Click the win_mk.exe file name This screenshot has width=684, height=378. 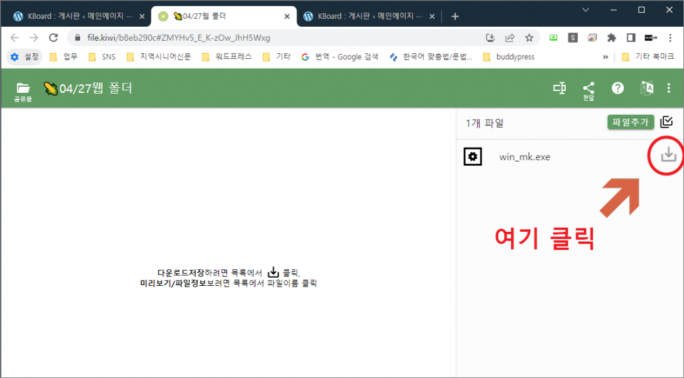(525, 157)
